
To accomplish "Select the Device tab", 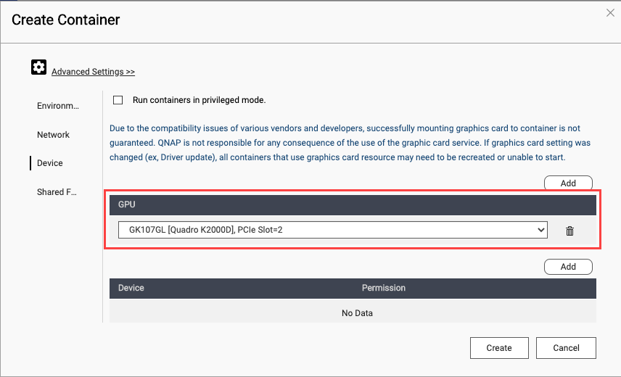I will point(50,163).
